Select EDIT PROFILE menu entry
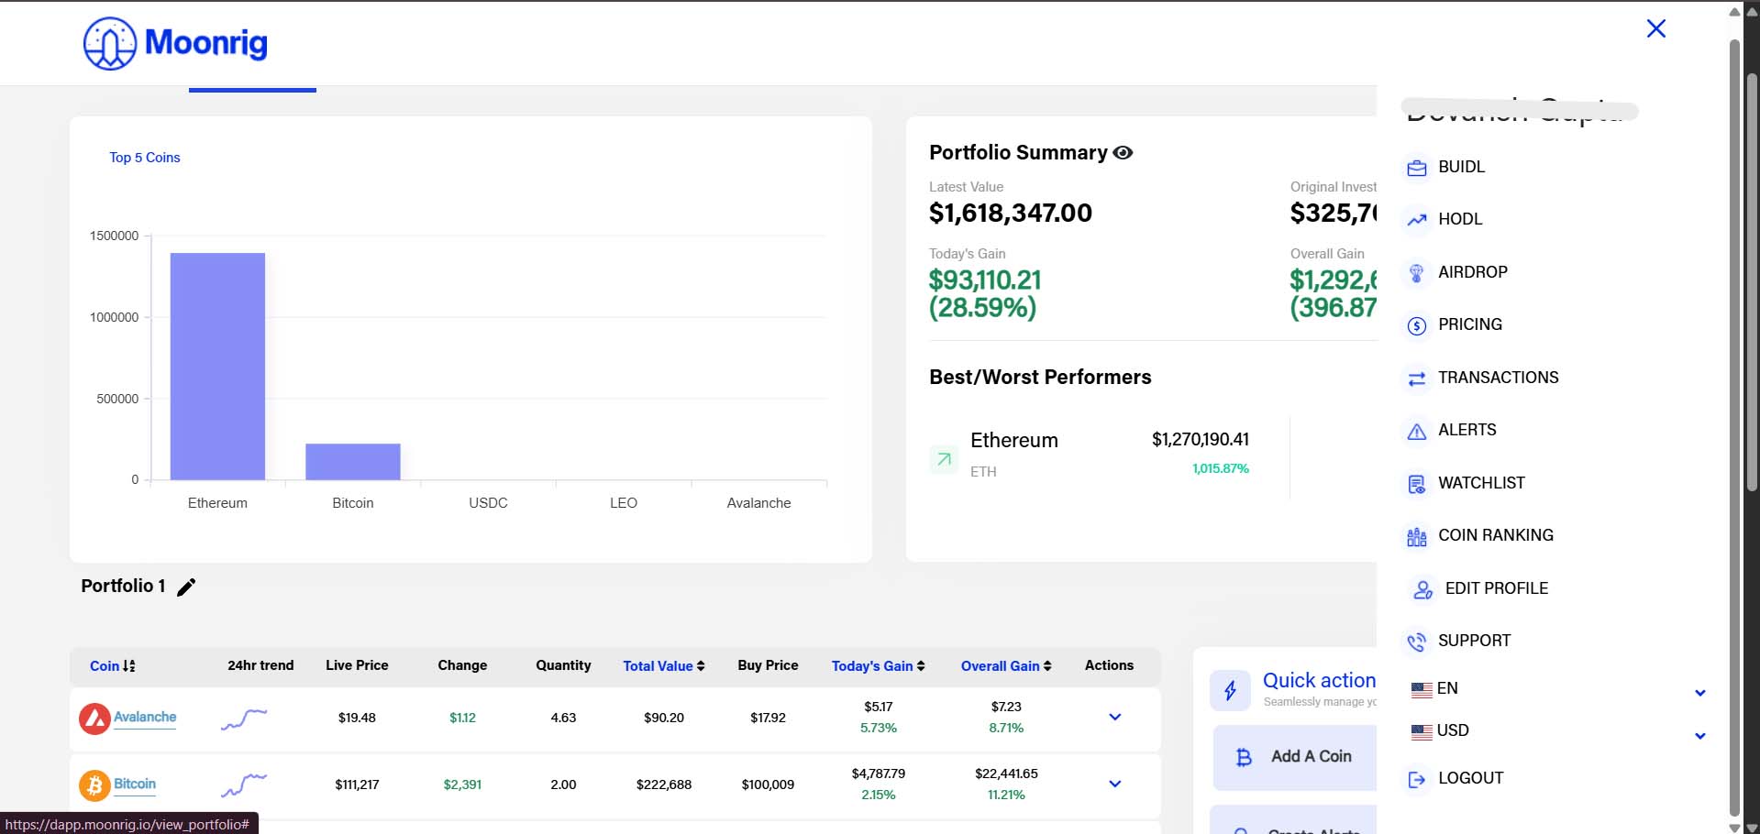Screen dimensions: 1760x834 point(1496,588)
